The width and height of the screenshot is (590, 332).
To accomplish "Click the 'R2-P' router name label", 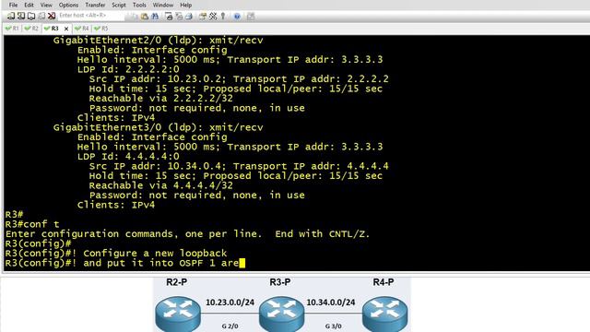I will tap(177, 282).
